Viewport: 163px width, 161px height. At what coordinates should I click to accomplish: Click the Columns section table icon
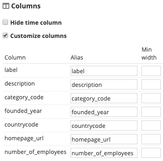tap(6, 6)
